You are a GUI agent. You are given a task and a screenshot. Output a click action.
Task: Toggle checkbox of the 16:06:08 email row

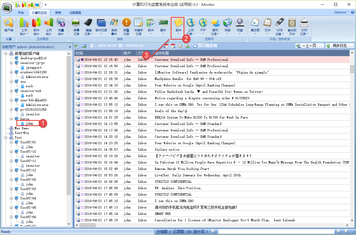point(82,182)
